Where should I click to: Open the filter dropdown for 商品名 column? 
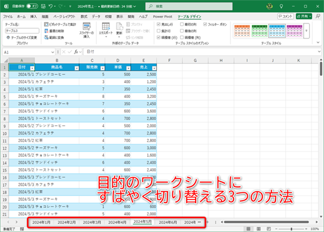77,68
